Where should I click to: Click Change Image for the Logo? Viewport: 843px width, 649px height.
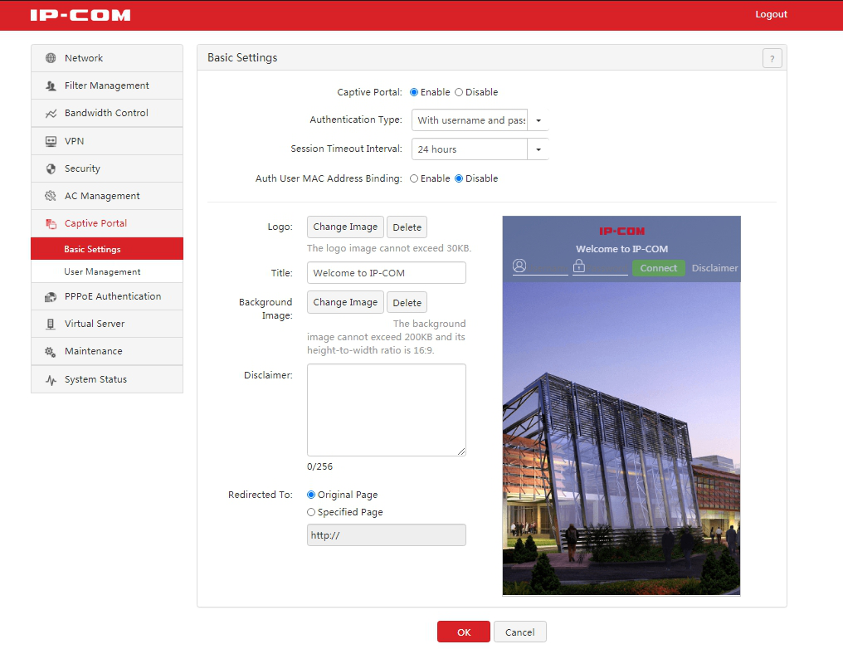345,227
